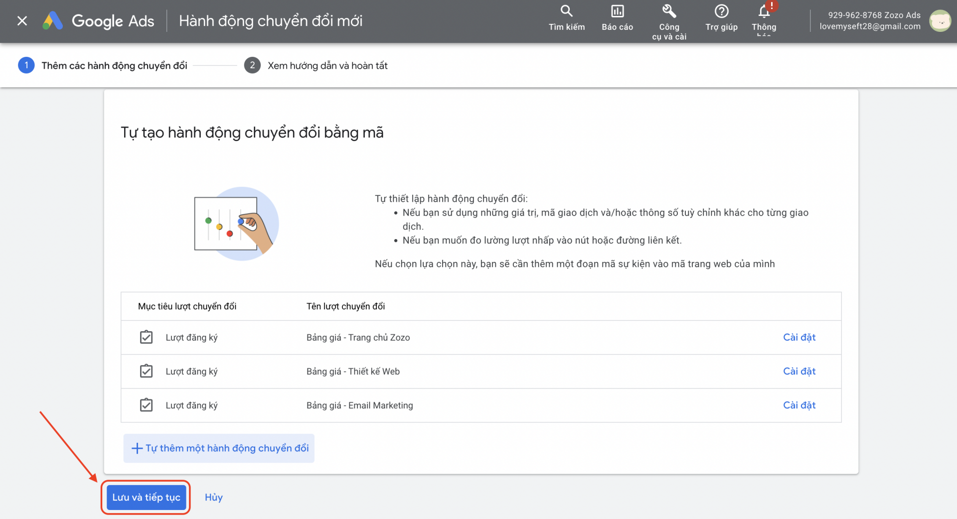This screenshot has width=957, height=519.
Task: Click the Lưu và tiếp tục button
Action: 146,497
